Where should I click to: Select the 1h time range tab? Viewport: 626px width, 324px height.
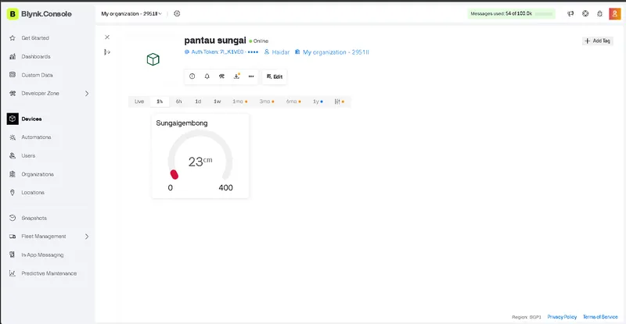point(160,101)
